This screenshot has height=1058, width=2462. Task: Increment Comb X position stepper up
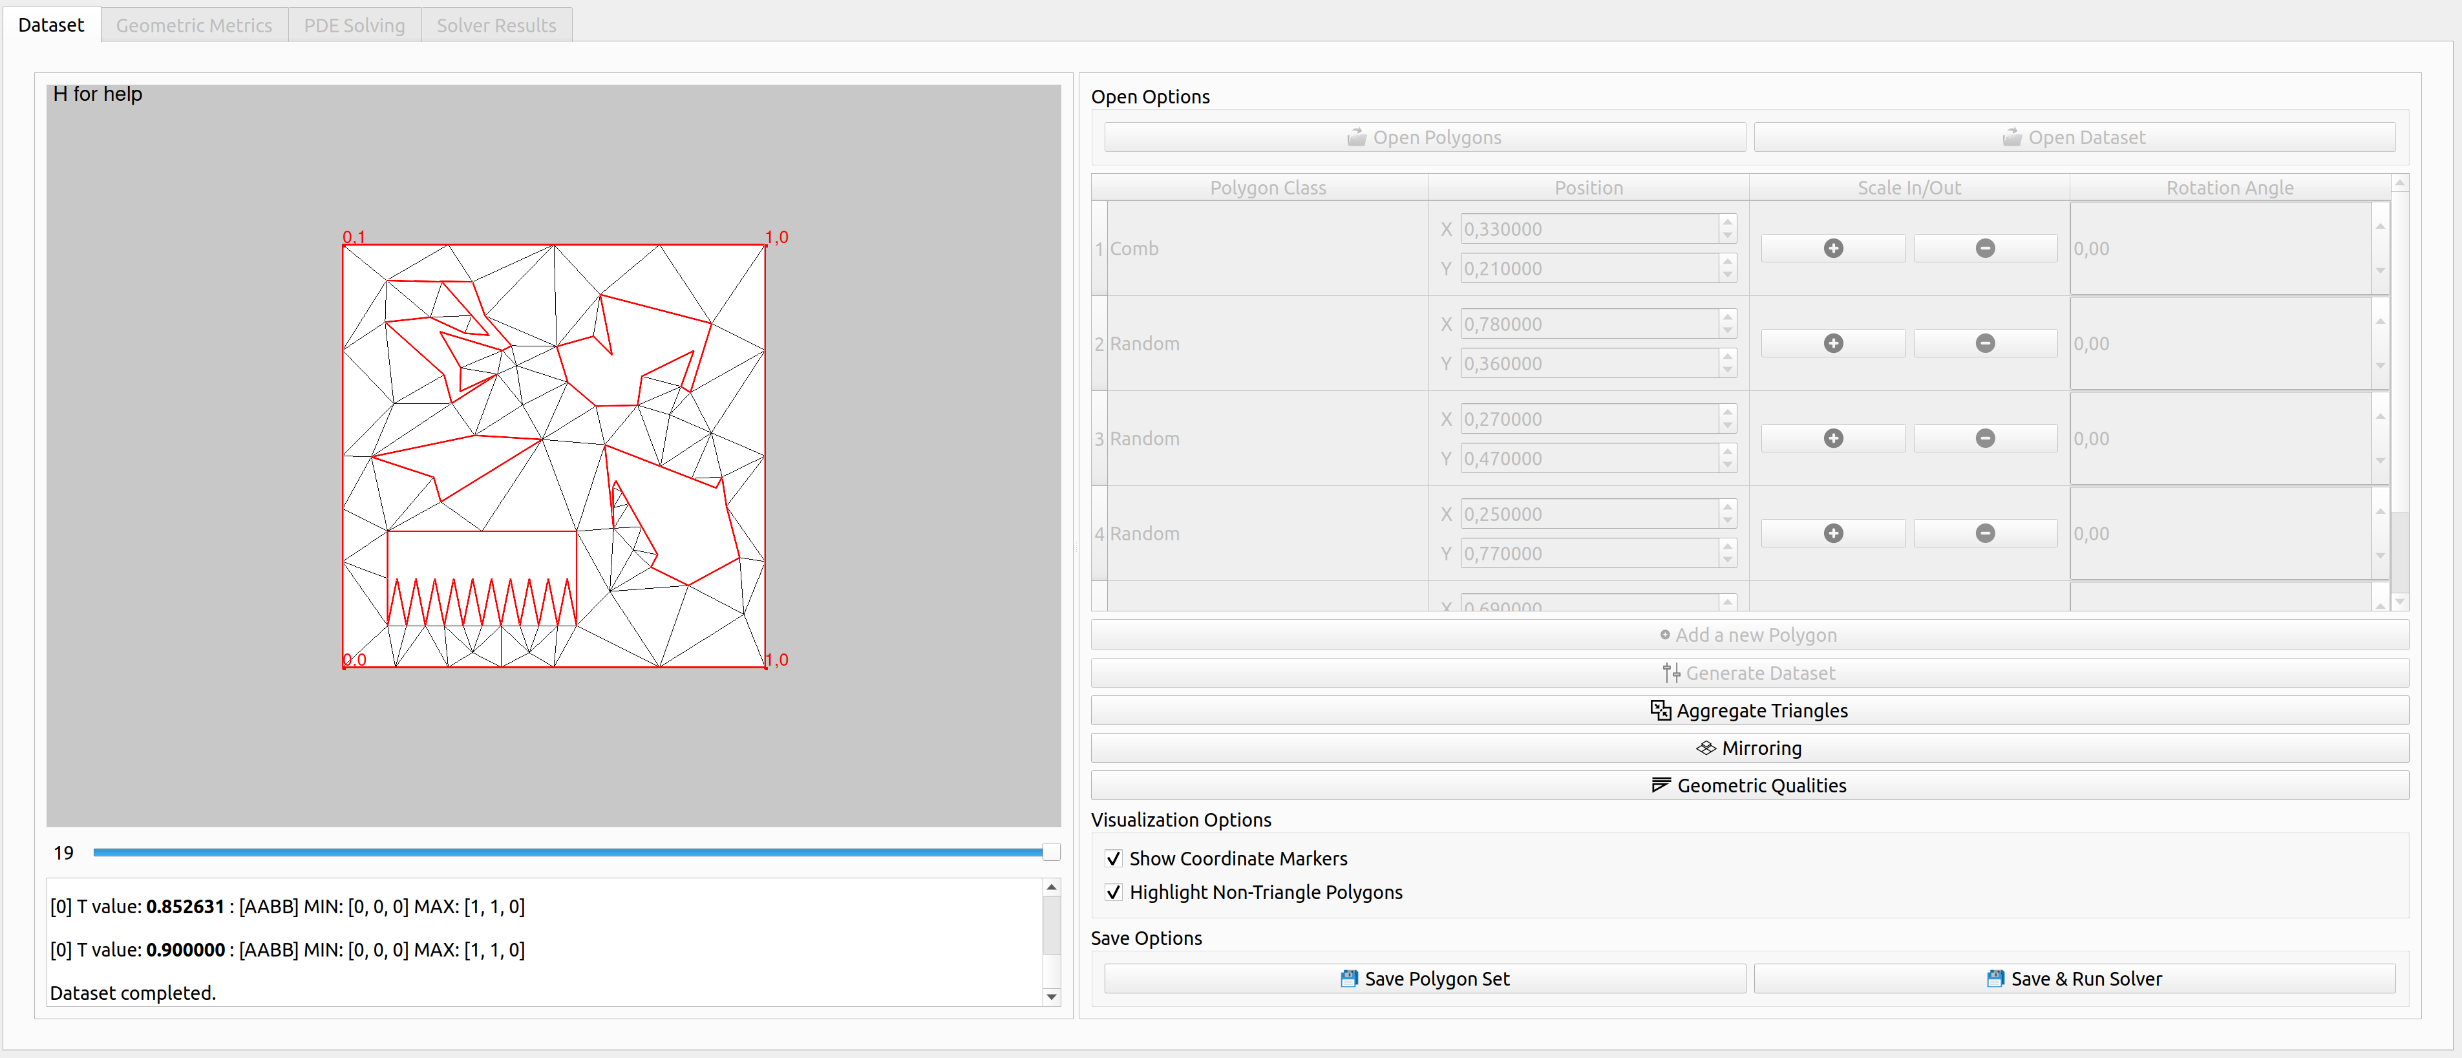point(1727,222)
